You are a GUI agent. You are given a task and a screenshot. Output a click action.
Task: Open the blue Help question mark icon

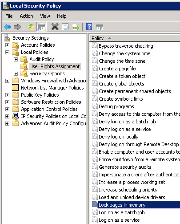pyautogui.click(x=89, y=27)
